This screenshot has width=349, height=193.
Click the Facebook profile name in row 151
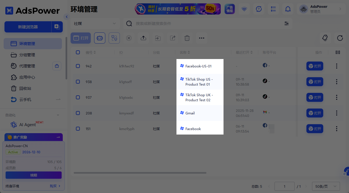tap(193, 129)
